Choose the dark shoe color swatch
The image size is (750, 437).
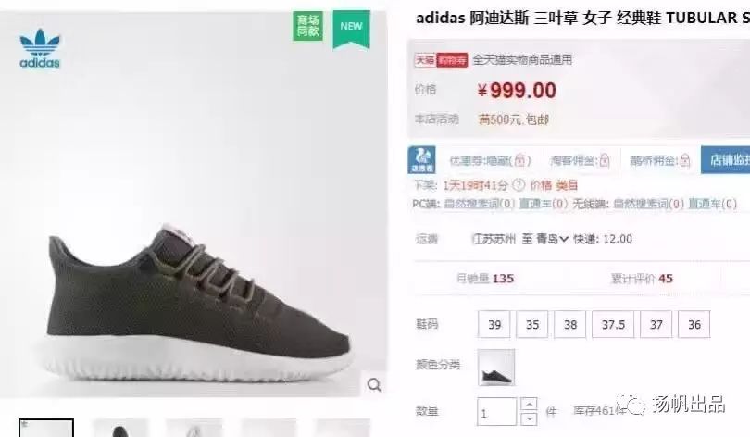coord(496,368)
